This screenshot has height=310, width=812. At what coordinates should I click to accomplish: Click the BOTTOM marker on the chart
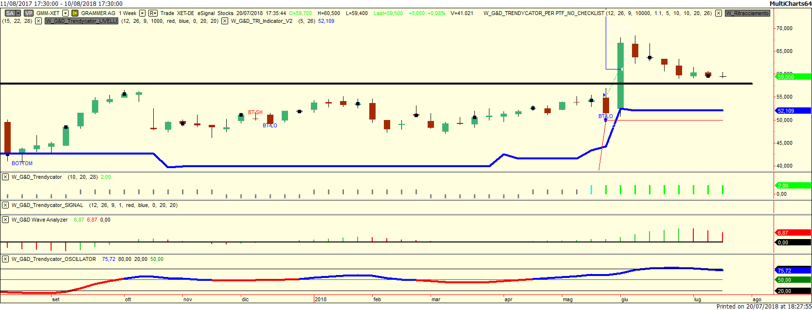click(x=22, y=163)
